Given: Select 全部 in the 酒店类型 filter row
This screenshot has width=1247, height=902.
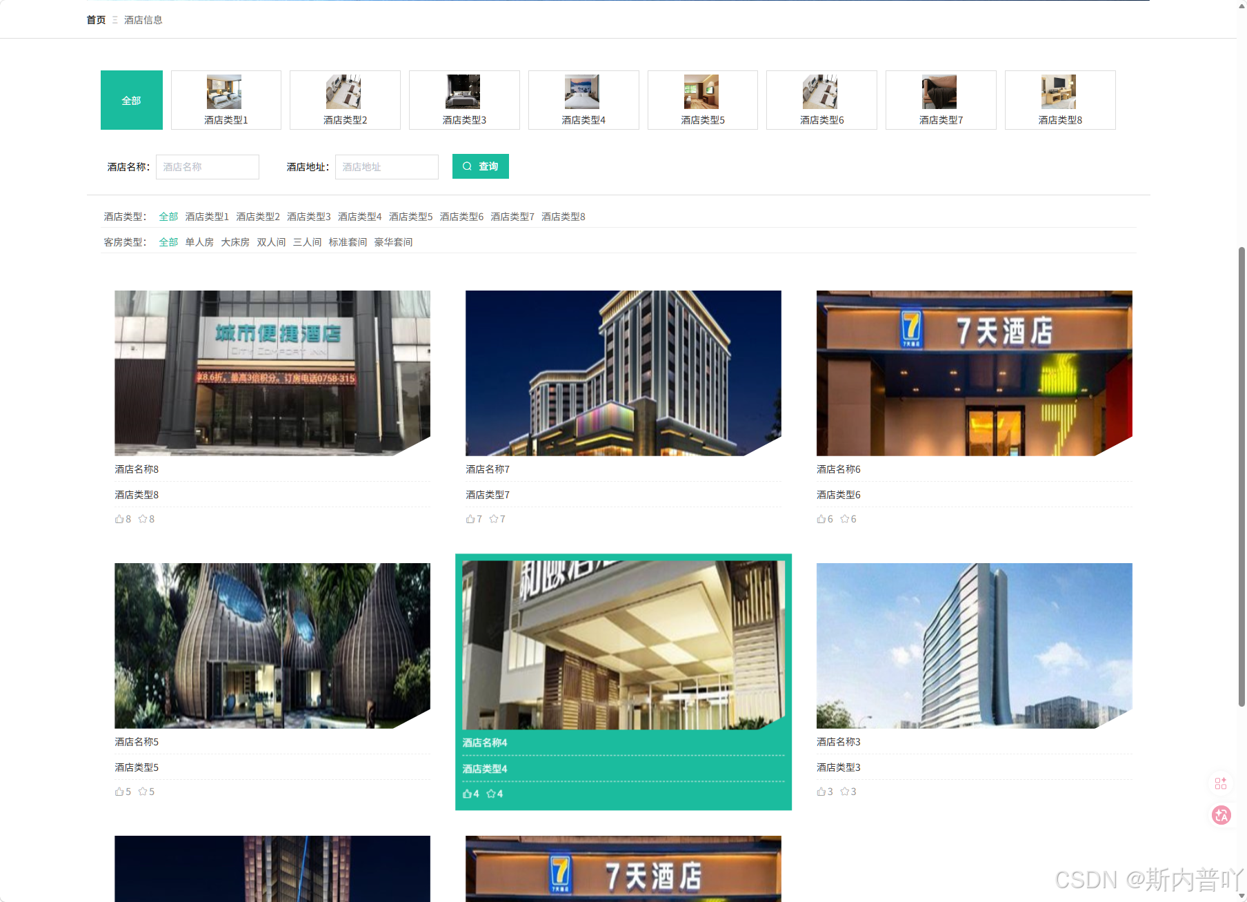Looking at the screenshot, I should tap(168, 217).
